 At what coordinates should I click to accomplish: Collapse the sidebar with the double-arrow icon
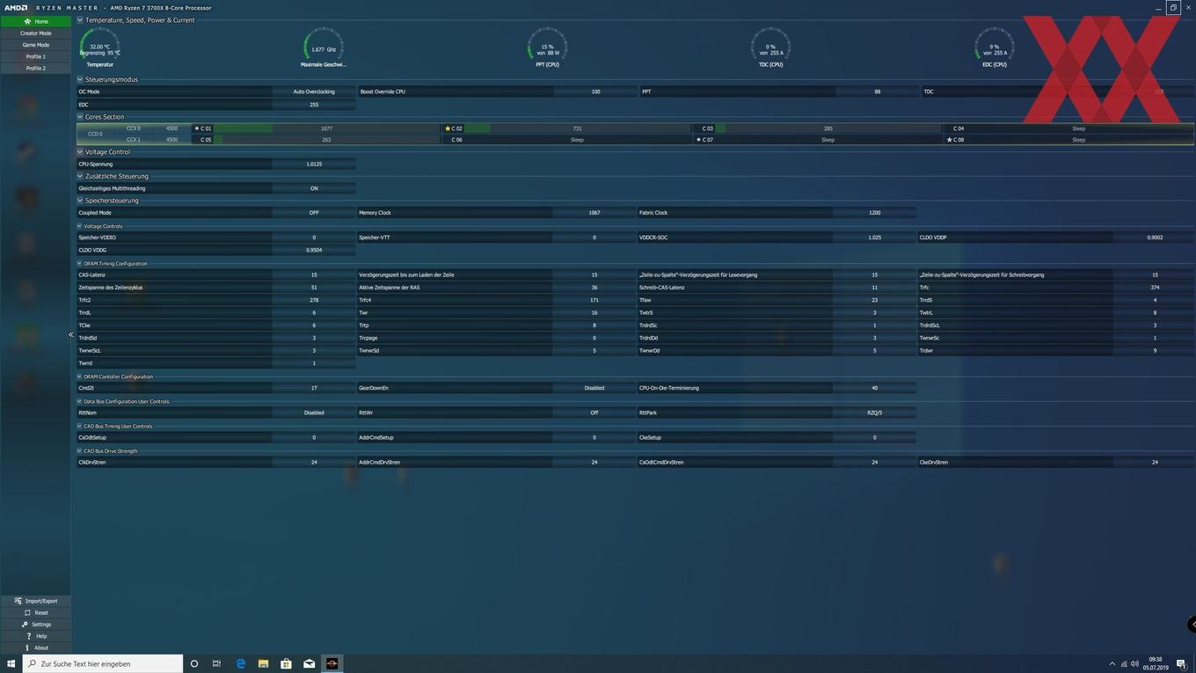[x=70, y=334]
